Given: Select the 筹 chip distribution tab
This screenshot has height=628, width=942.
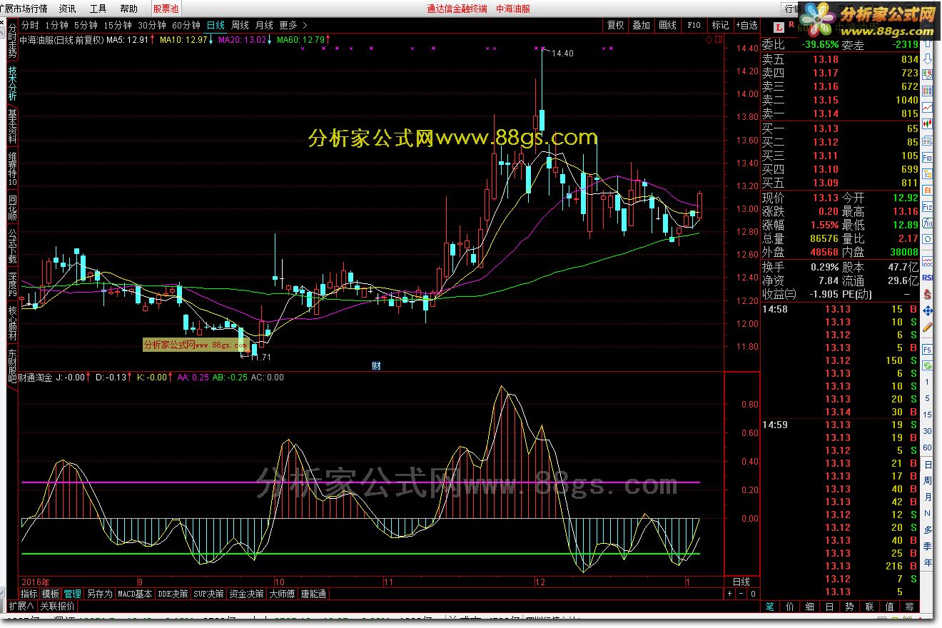Looking at the screenshot, I should (908, 607).
